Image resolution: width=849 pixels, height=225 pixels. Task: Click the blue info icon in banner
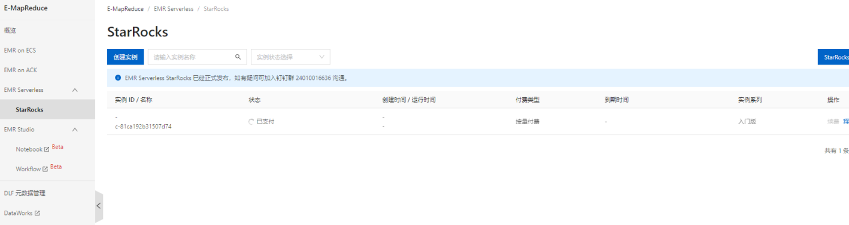[118, 78]
